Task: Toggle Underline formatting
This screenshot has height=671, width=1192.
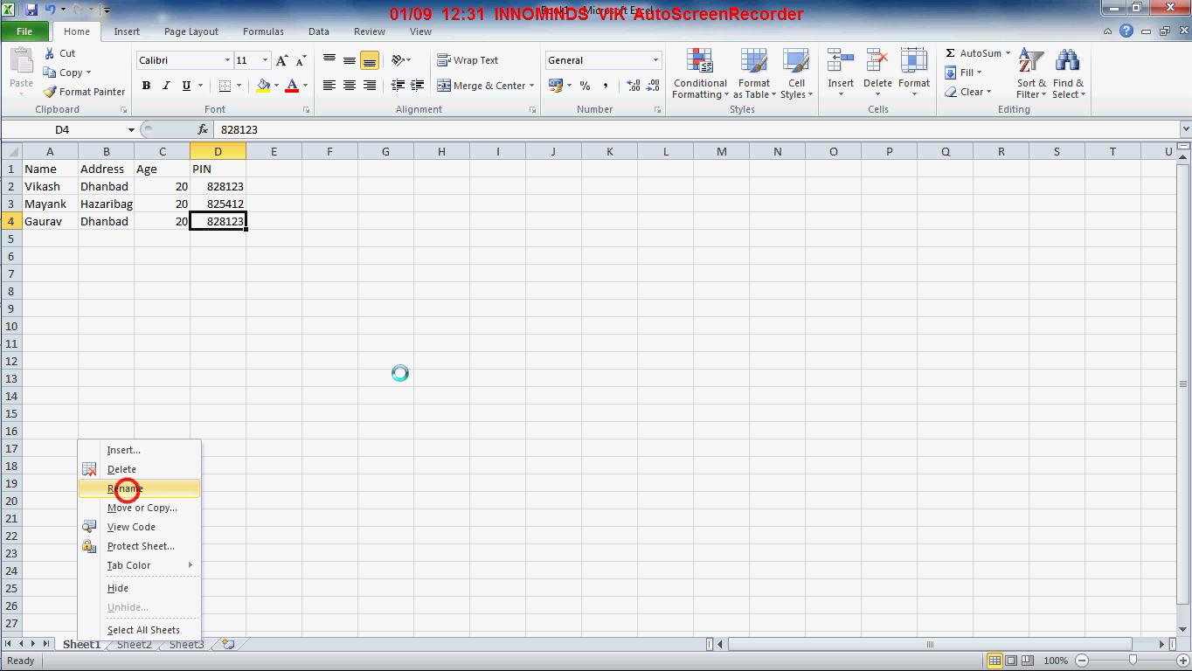Action: (186, 86)
